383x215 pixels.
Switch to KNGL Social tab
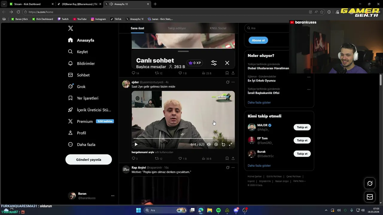point(218,28)
